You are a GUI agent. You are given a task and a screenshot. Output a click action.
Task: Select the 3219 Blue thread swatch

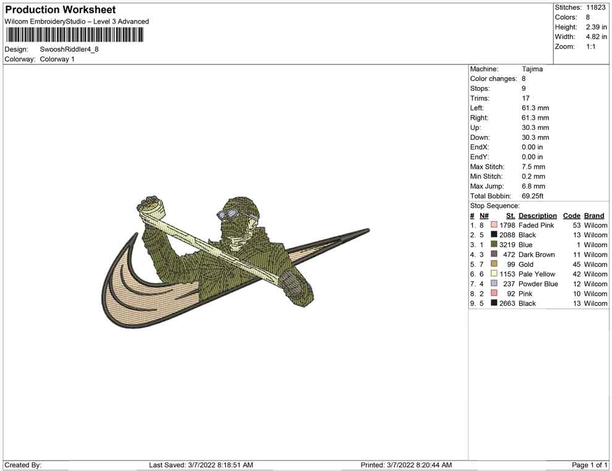[x=494, y=244]
